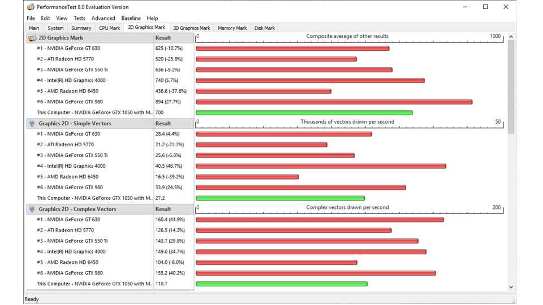Click the green This Computer bar scoring 700
Image resolution: width=543 pixels, height=305 pixels.
point(304,113)
